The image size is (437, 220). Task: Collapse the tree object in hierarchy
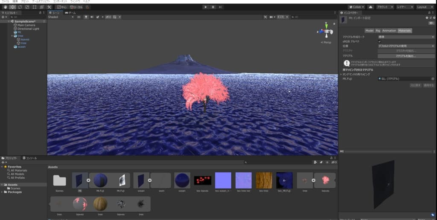12,36
